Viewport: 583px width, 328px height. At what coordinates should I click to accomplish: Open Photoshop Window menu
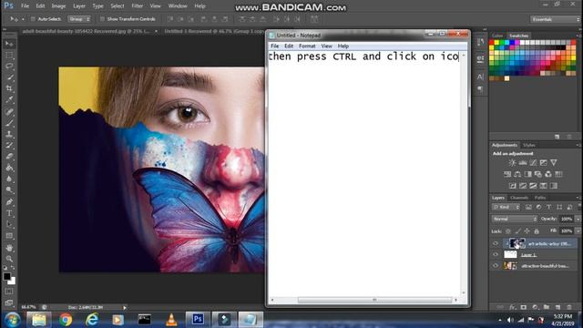pos(178,6)
